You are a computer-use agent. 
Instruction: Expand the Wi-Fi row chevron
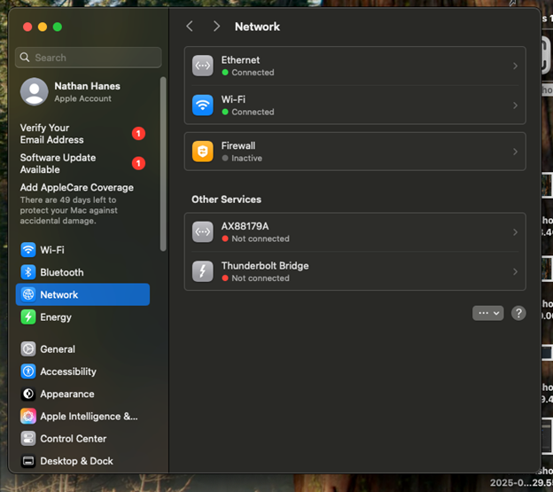(515, 105)
